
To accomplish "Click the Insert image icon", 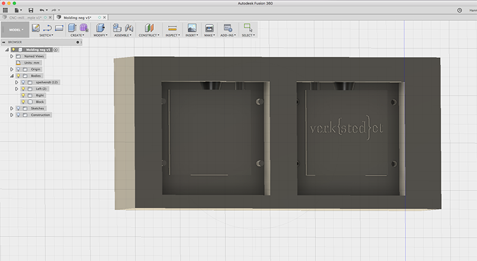I will [191, 28].
